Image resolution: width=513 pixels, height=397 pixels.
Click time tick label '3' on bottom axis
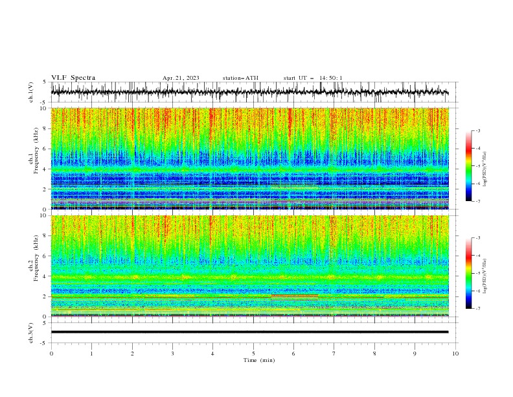(172, 354)
